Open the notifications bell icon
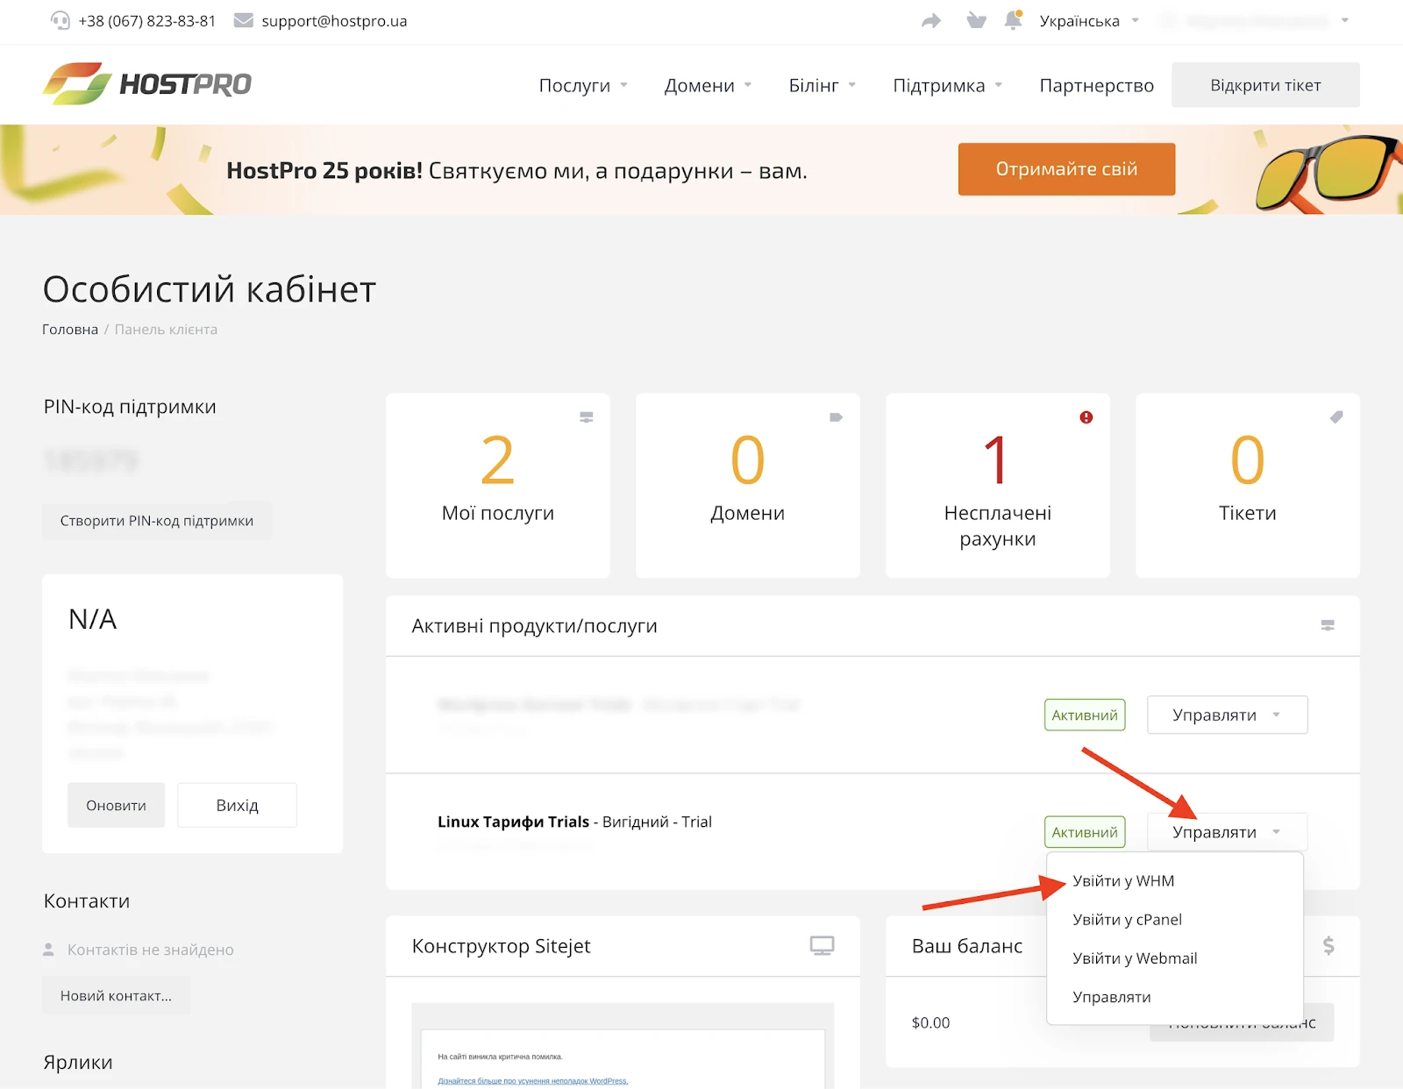The image size is (1403, 1089). tap(1013, 20)
